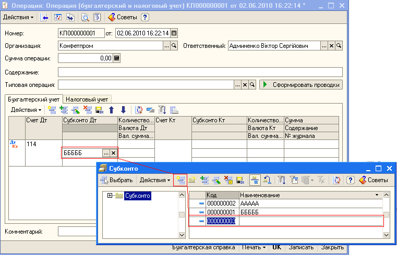Toggle hierarchical view button in Субконто toolbar
Image resolution: width=397 pixels, height=255 pixels.
point(255,180)
